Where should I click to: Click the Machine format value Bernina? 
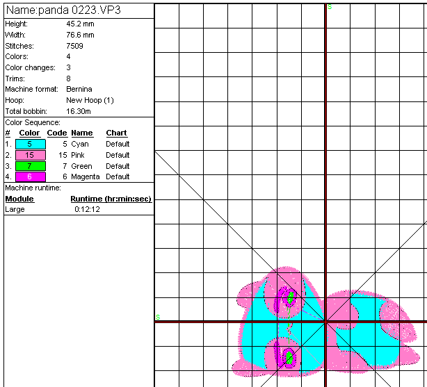79,89
